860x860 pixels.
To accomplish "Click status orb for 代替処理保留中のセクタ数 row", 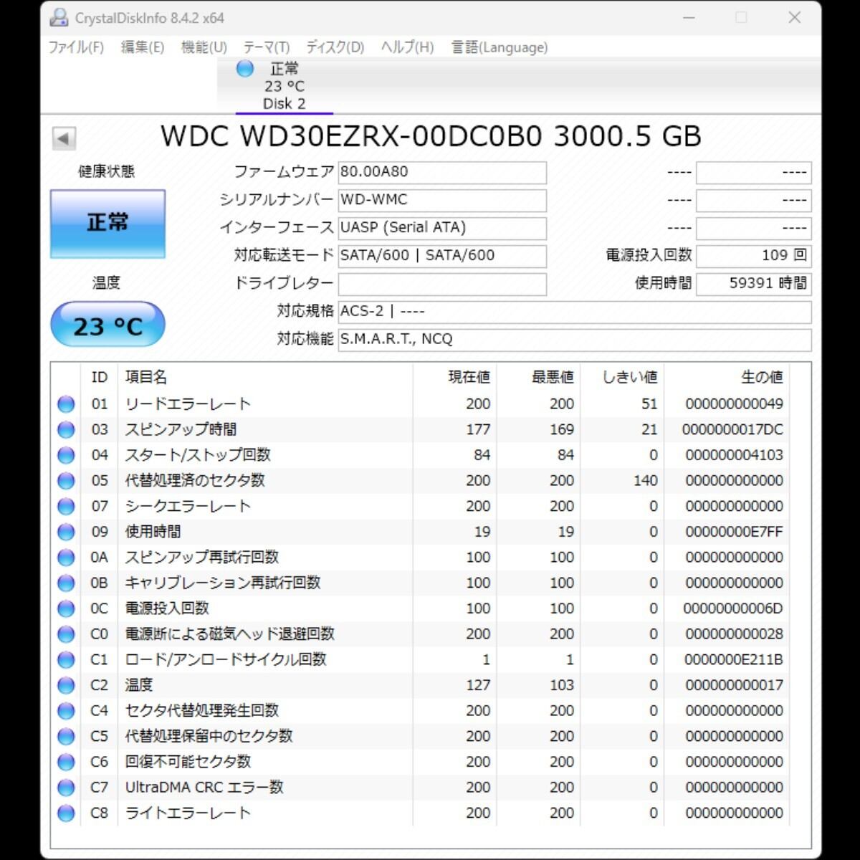I will coord(66,737).
